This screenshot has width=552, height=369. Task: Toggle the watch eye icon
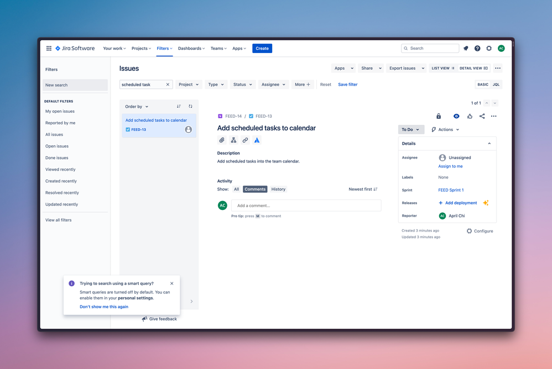click(x=456, y=116)
